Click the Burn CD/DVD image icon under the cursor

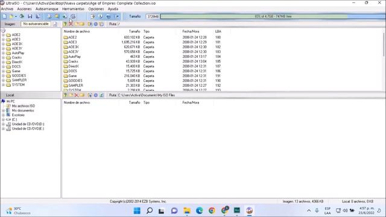73,16
